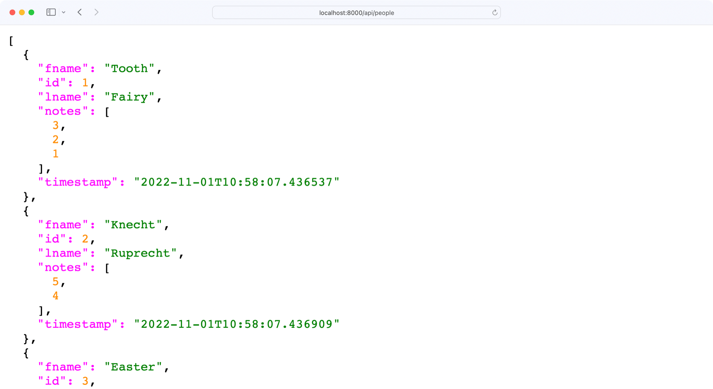Click the forward navigation arrow
This screenshot has width=713, height=389.
click(96, 12)
